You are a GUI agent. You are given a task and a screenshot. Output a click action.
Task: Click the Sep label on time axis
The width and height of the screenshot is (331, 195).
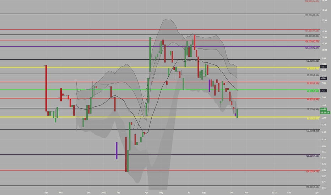46,193
